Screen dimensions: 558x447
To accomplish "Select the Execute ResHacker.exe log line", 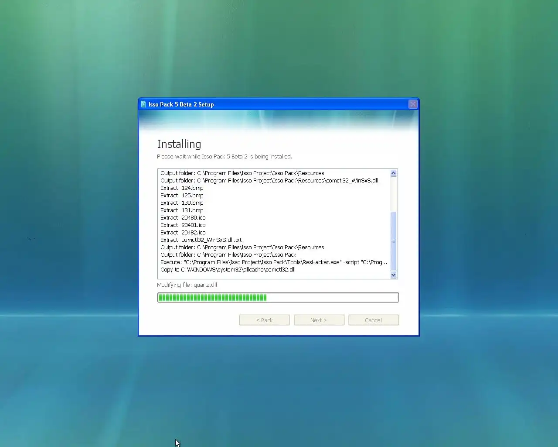I will (x=274, y=262).
